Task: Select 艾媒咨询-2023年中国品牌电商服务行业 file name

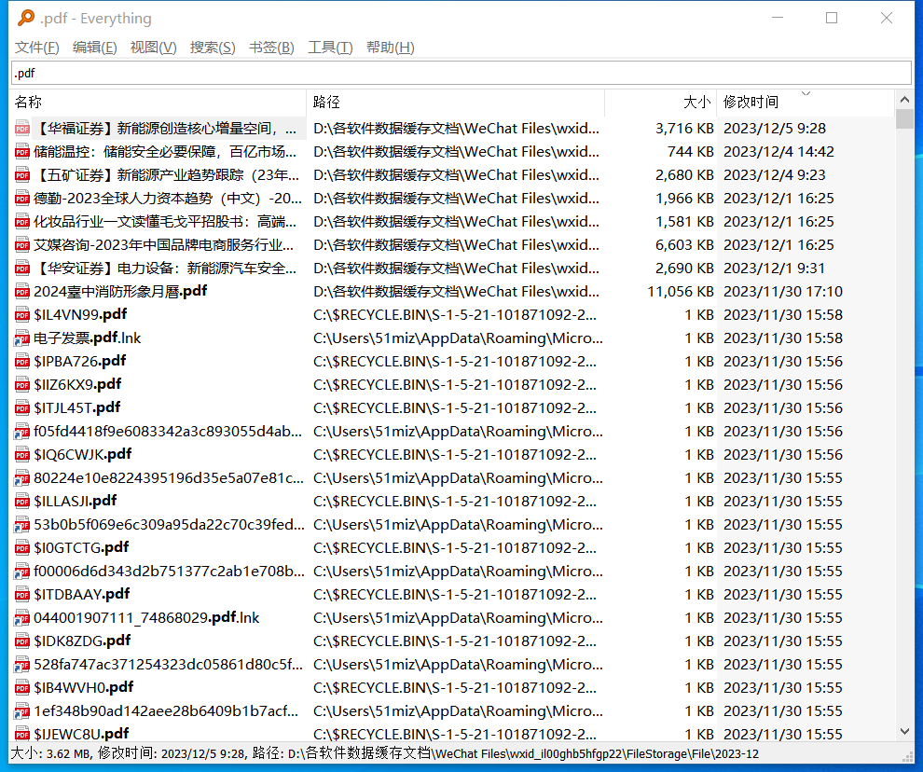Action: [x=164, y=245]
